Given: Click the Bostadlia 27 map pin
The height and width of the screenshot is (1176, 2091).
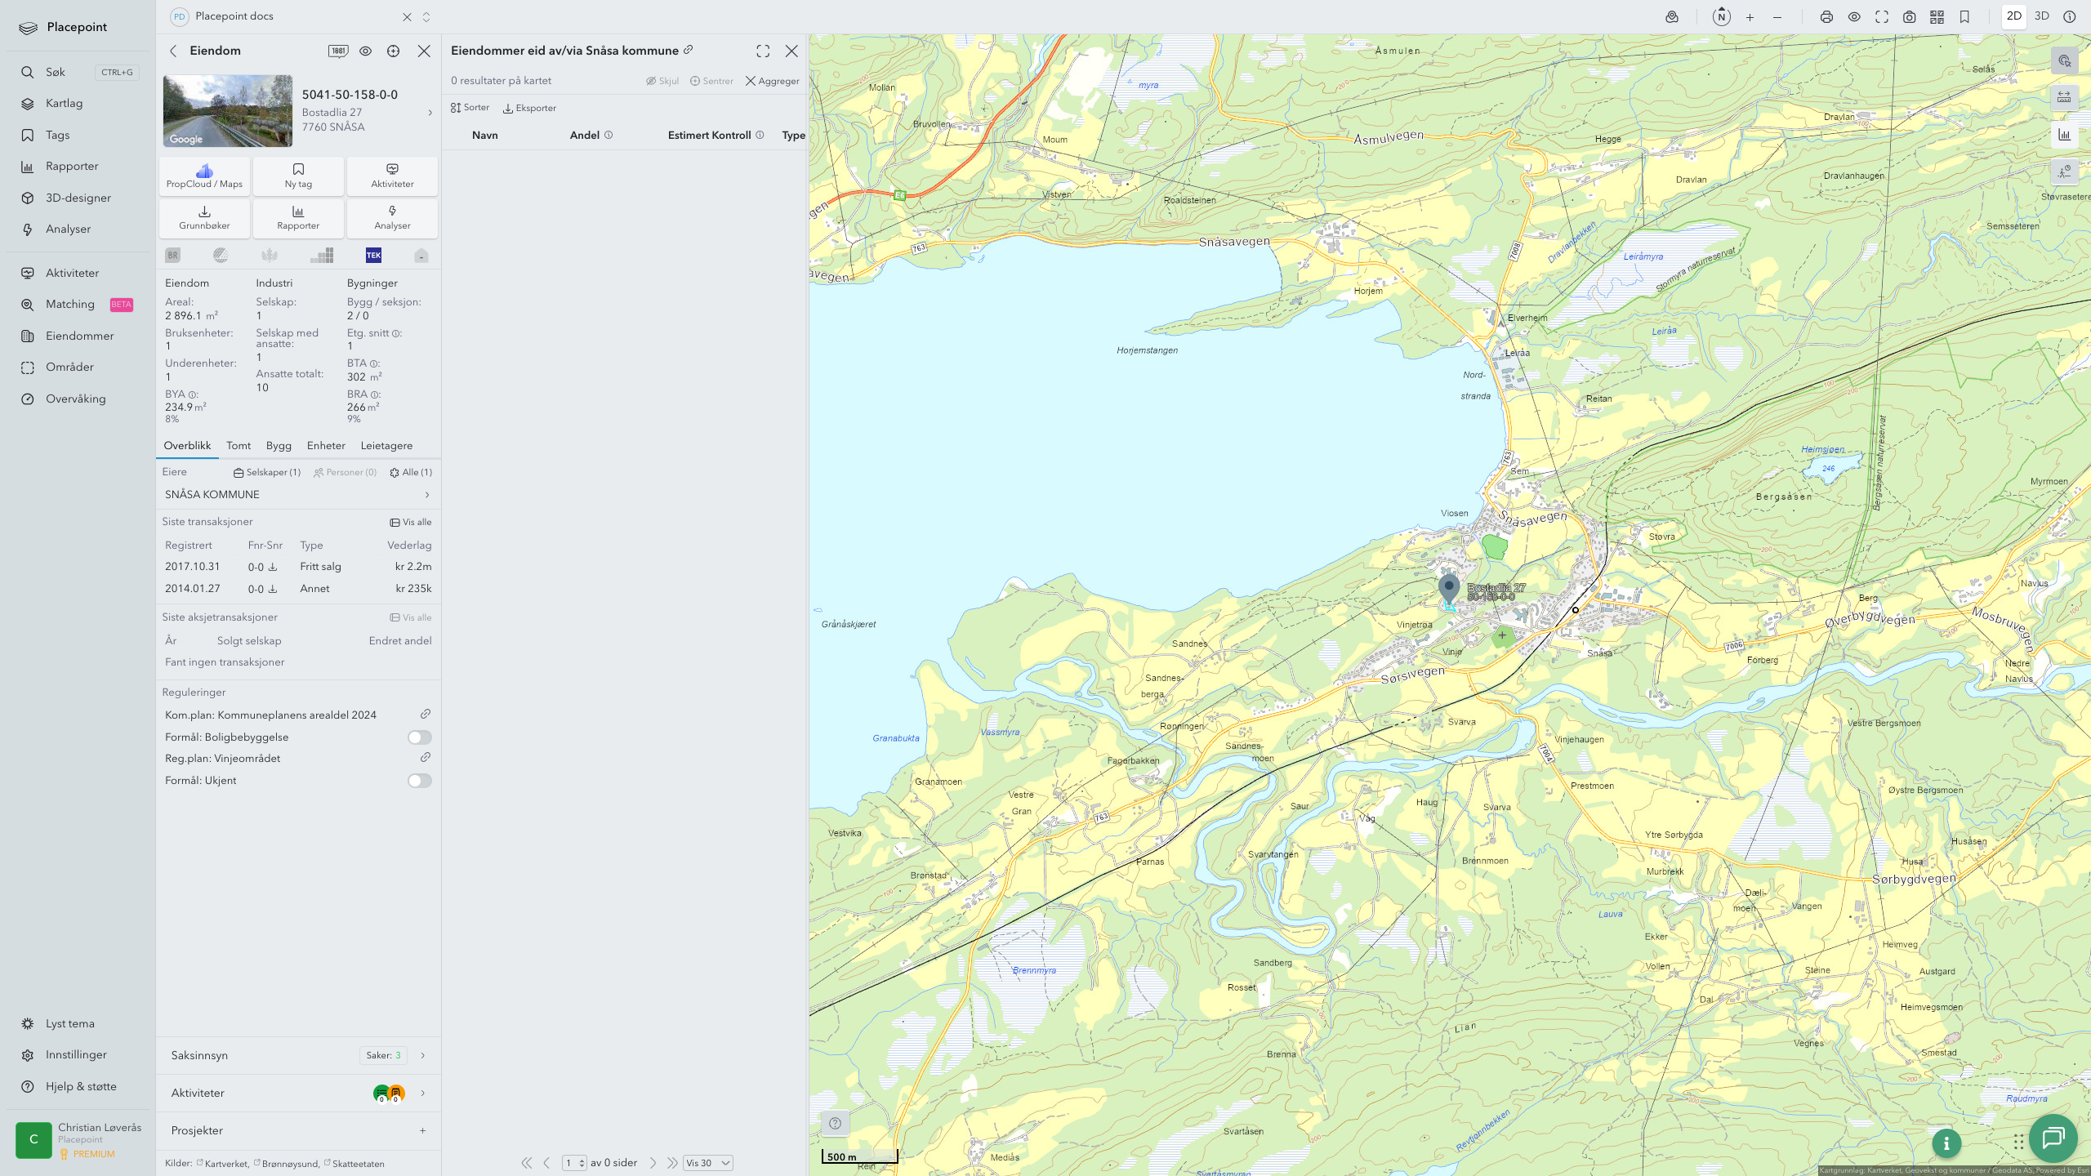Looking at the screenshot, I should pos(1448,590).
